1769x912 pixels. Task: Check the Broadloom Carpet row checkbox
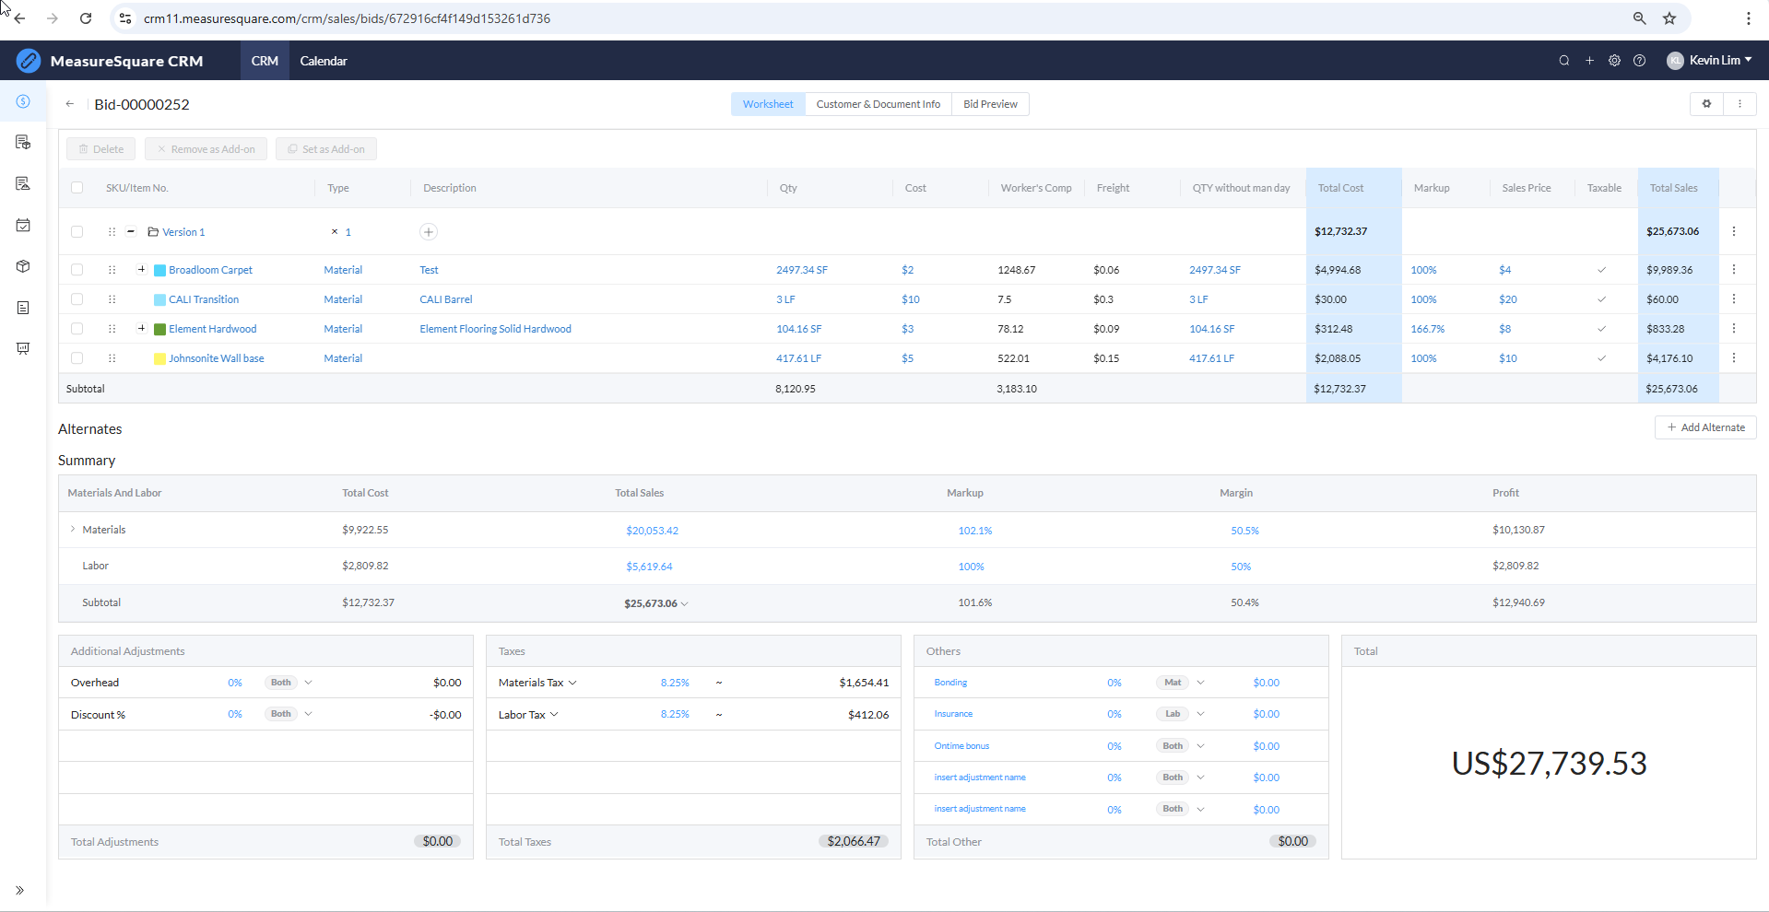pos(77,270)
